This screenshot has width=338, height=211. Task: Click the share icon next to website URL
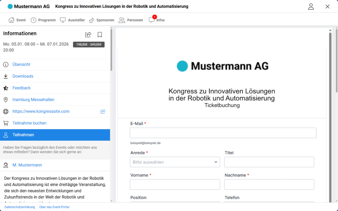pos(103,111)
